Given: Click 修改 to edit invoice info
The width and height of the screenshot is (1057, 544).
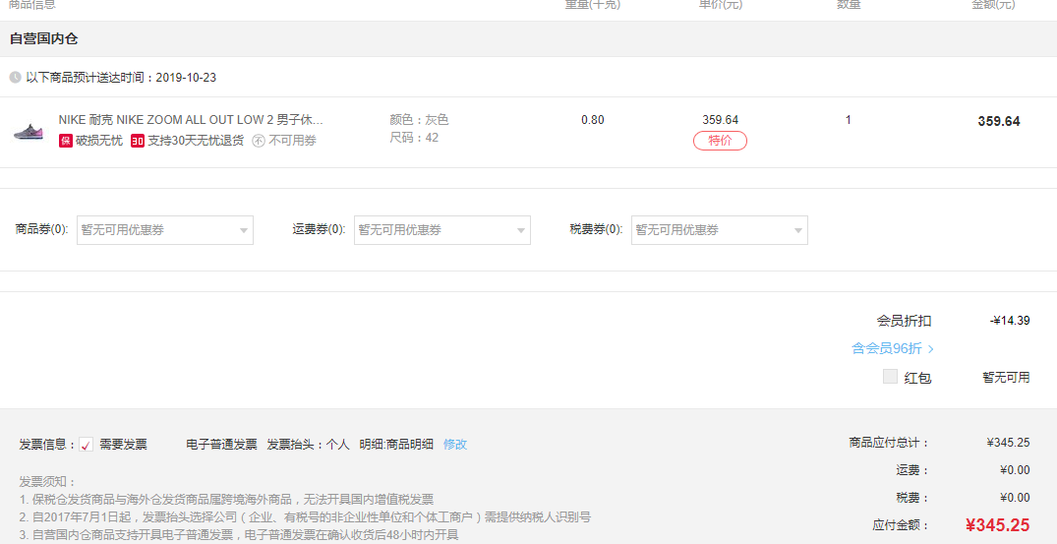Looking at the screenshot, I should [x=455, y=445].
